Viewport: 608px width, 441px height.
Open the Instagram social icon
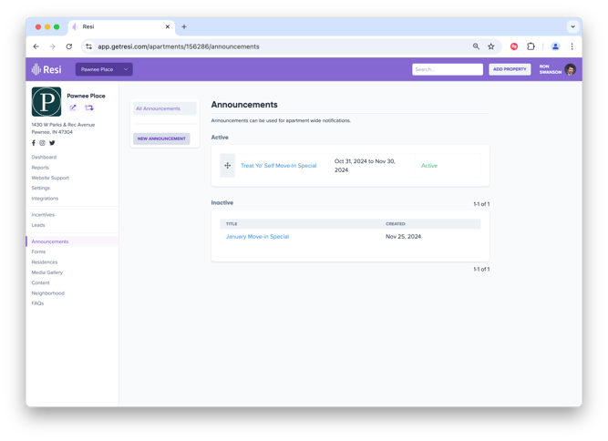(42, 143)
